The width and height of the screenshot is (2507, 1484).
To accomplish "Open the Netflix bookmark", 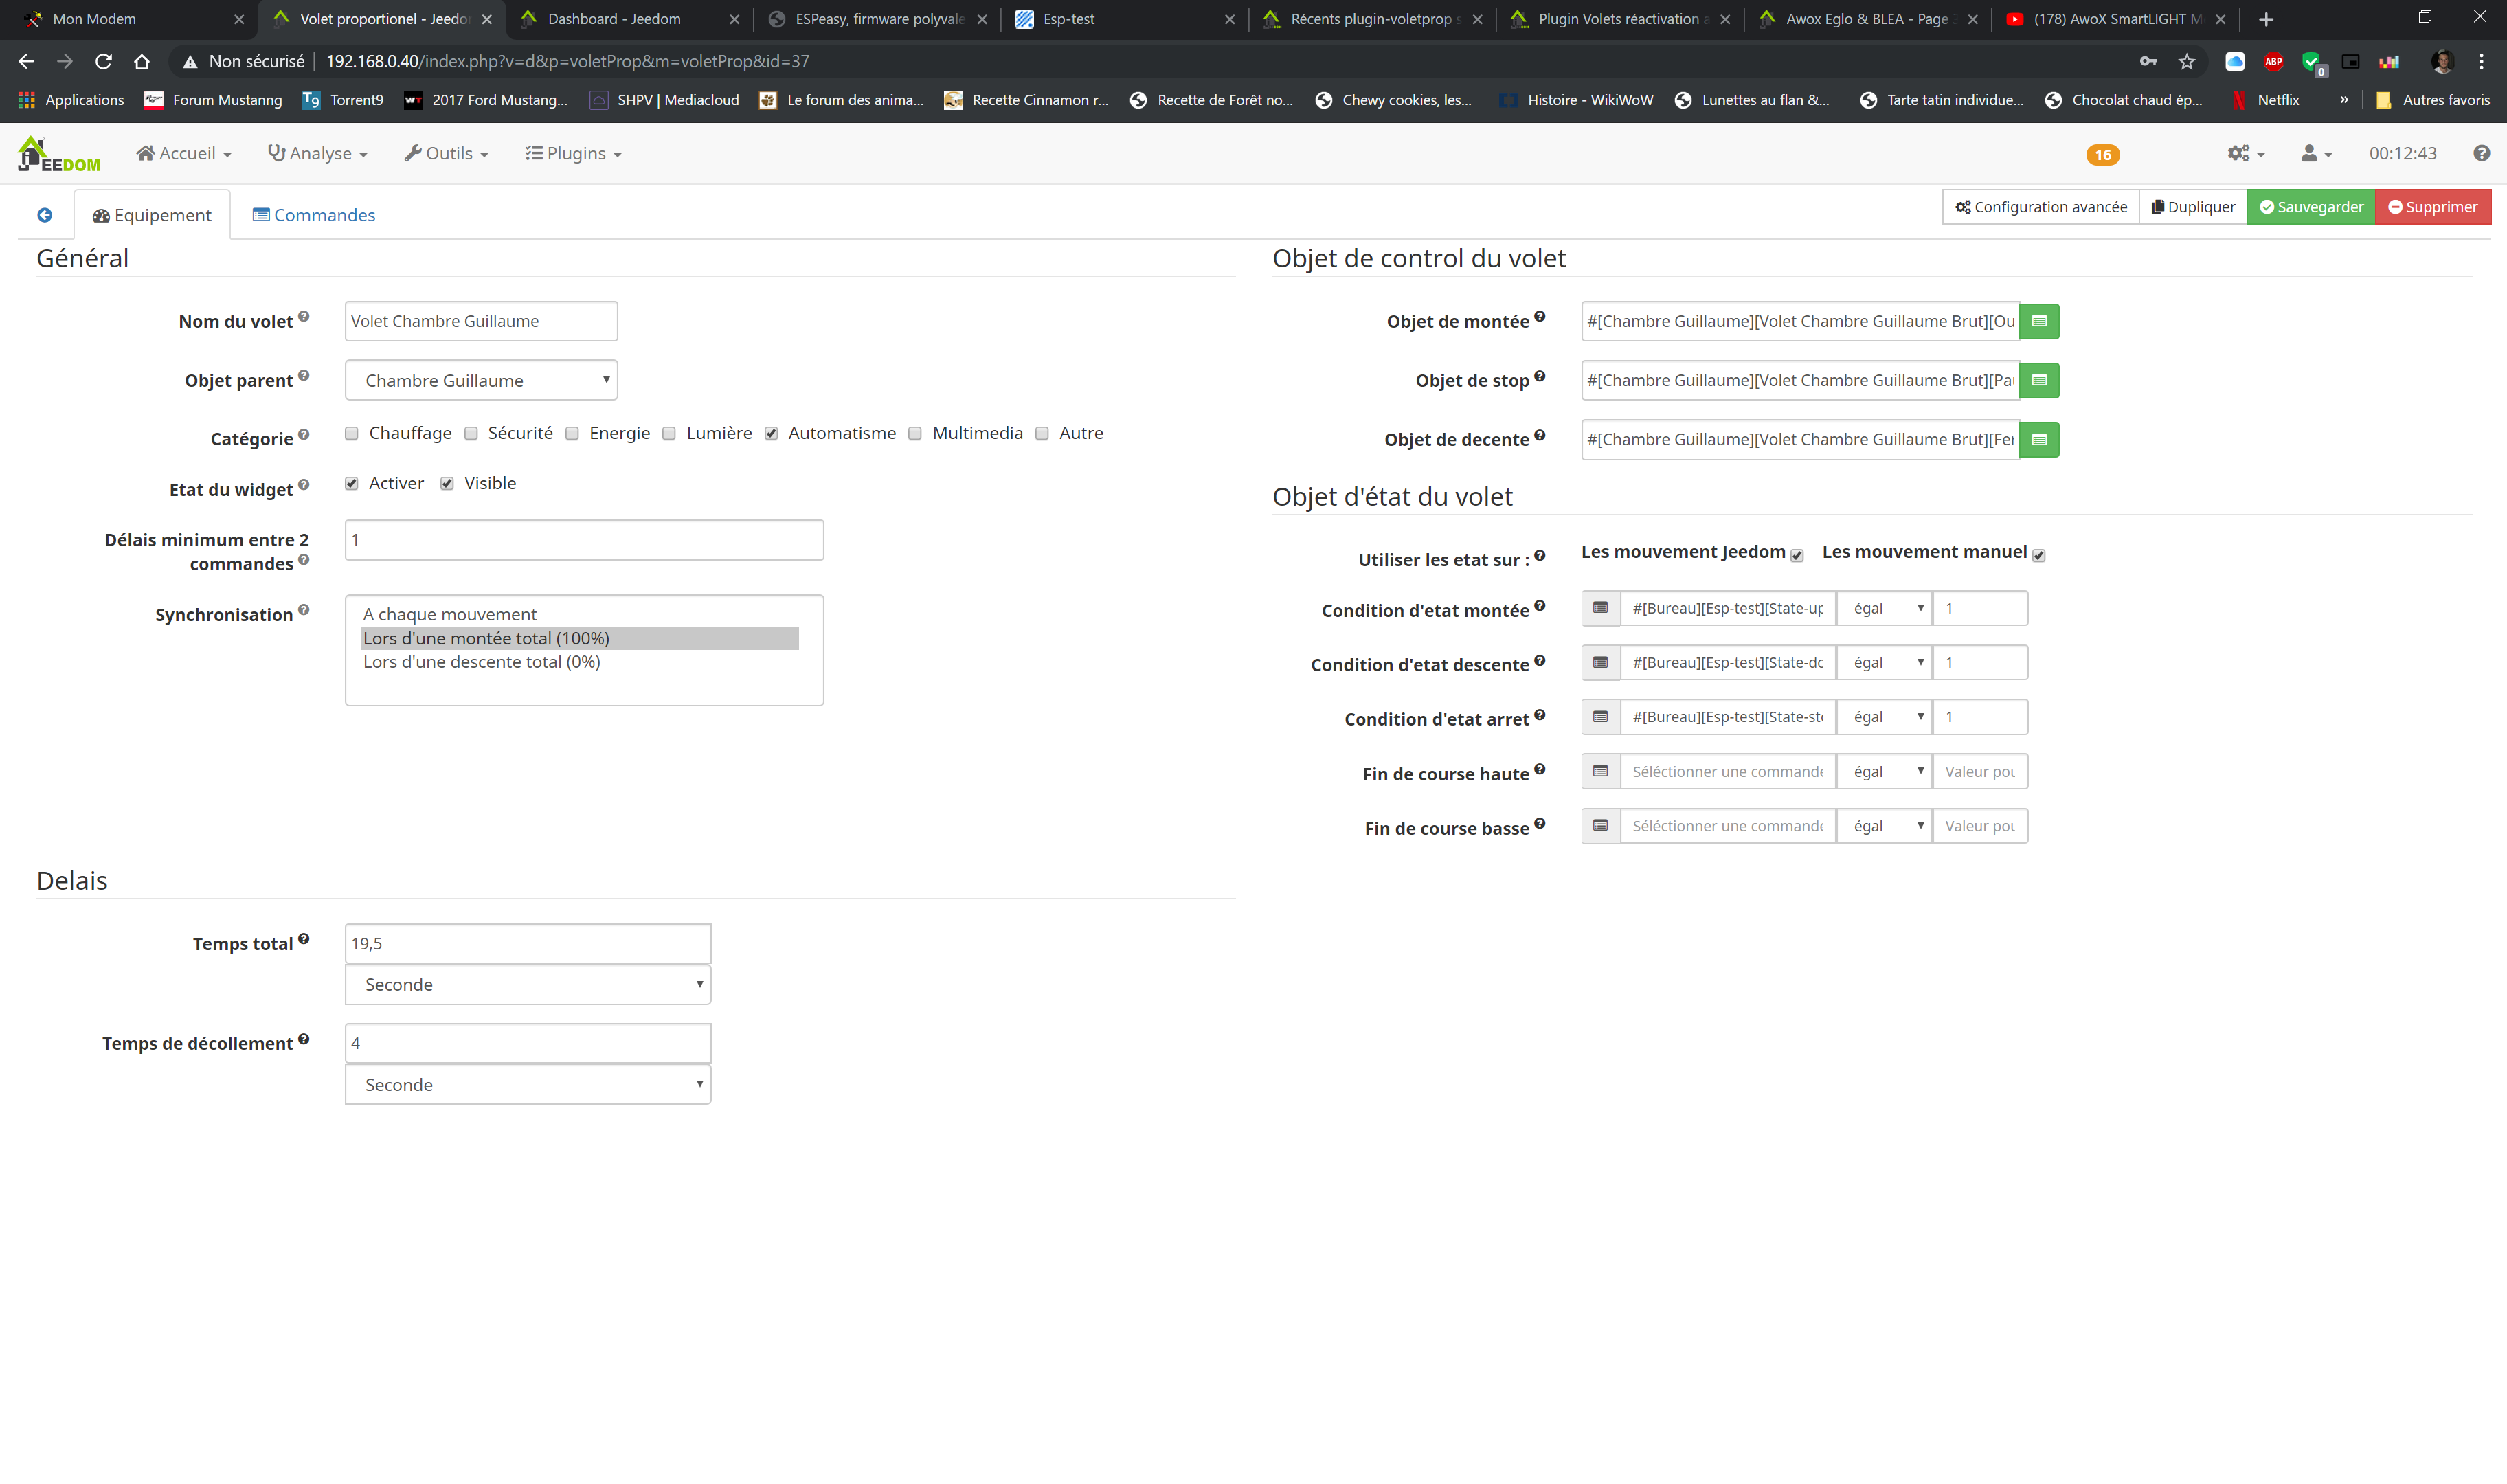I will tap(2265, 100).
